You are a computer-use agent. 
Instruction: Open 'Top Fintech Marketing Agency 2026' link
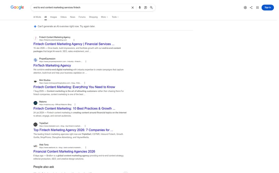coord(73,130)
